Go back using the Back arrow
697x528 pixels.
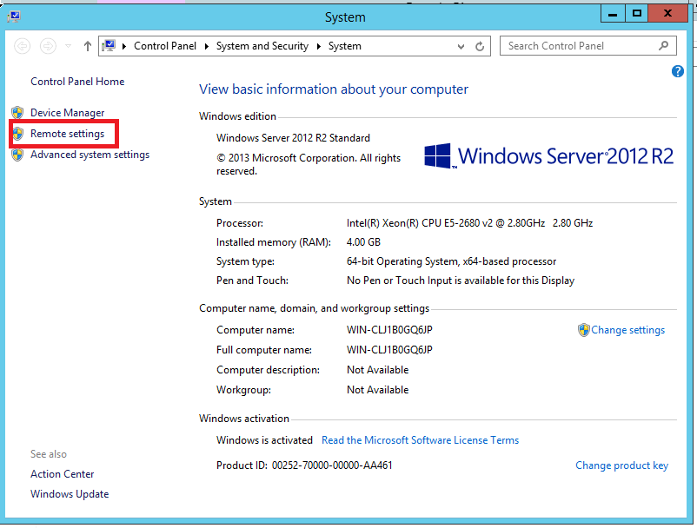tap(23, 46)
